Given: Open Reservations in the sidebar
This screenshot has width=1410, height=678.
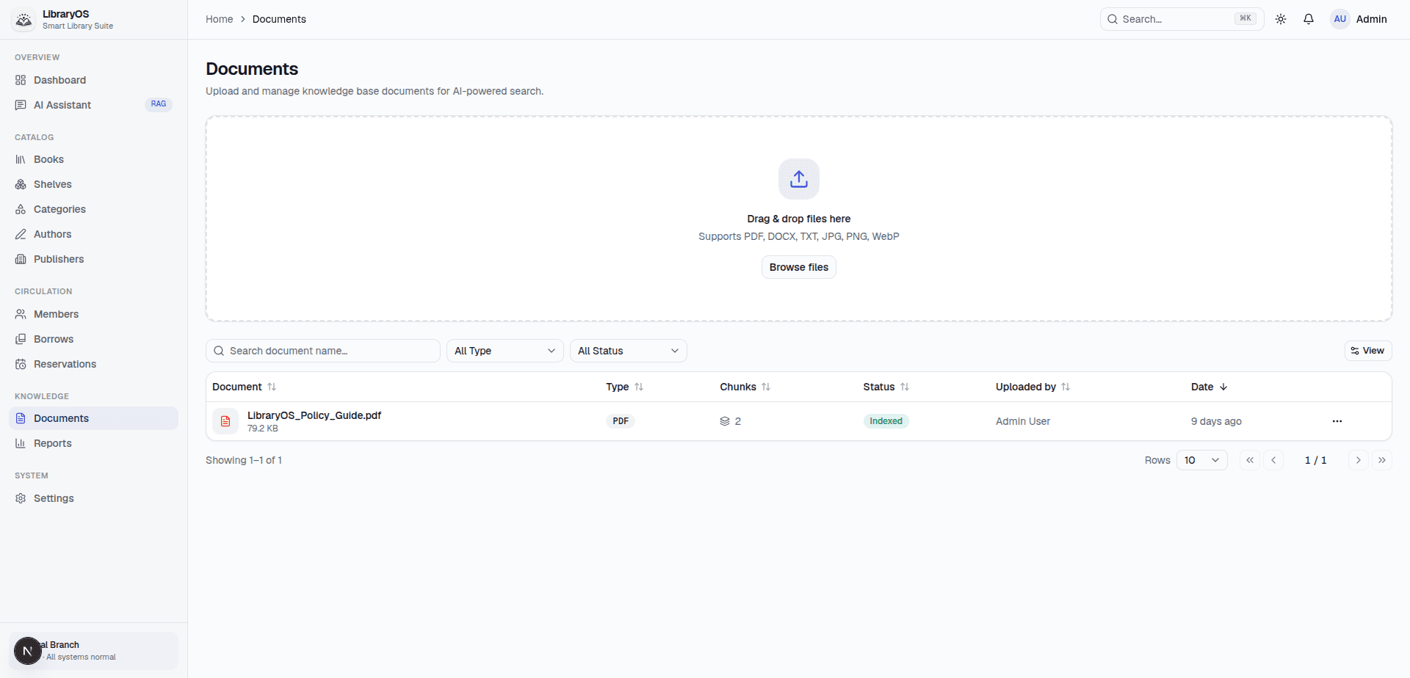Looking at the screenshot, I should [94, 364].
